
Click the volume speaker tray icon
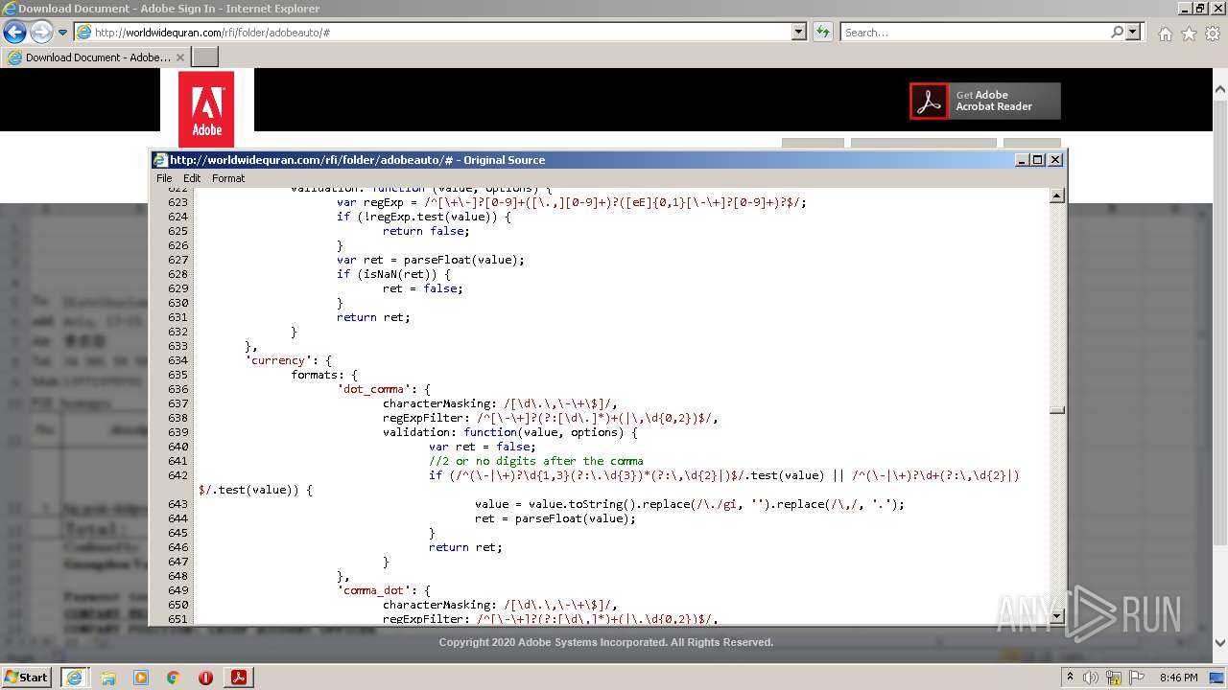click(1090, 678)
